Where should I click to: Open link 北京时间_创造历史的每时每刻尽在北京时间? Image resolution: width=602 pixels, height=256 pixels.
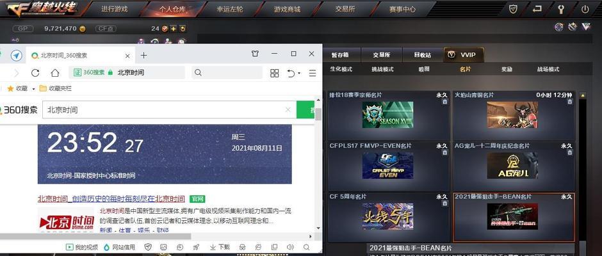pyautogui.click(x=111, y=199)
